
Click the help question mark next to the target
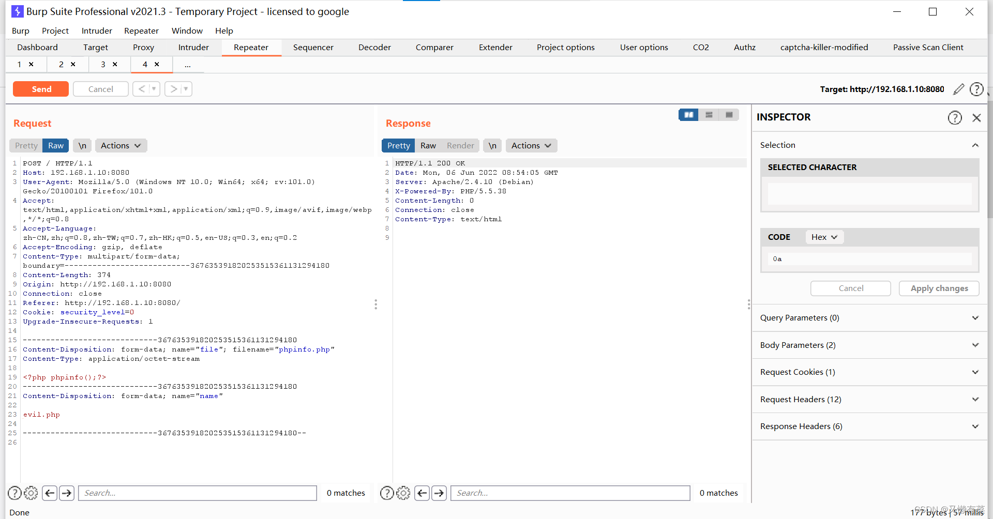pyautogui.click(x=976, y=89)
